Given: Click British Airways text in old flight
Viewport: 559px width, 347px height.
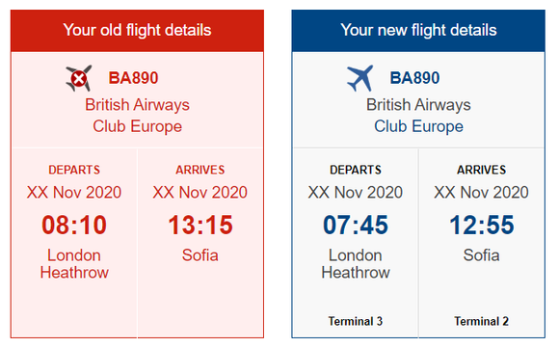Looking at the screenshot, I should [137, 105].
